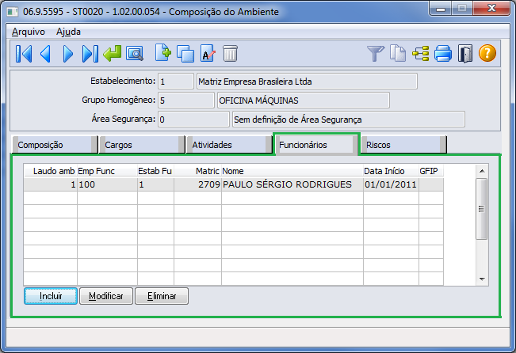Open the Arquivo menu
Screen dimensions: 516x353
pos(29,32)
